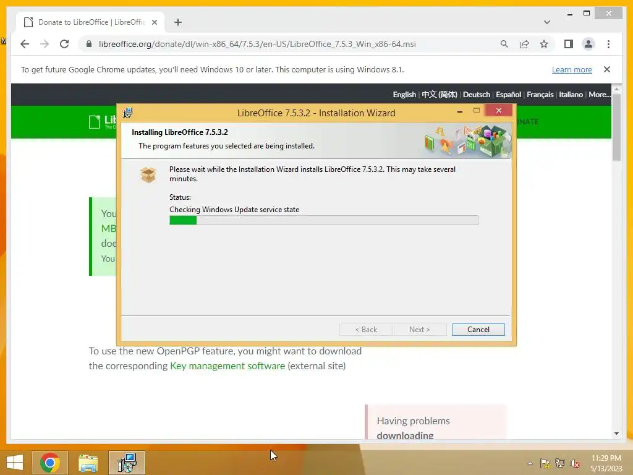The image size is (633, 475).
Task: Click the page scrollbar up arrow
Action: [x=616, y=88]
